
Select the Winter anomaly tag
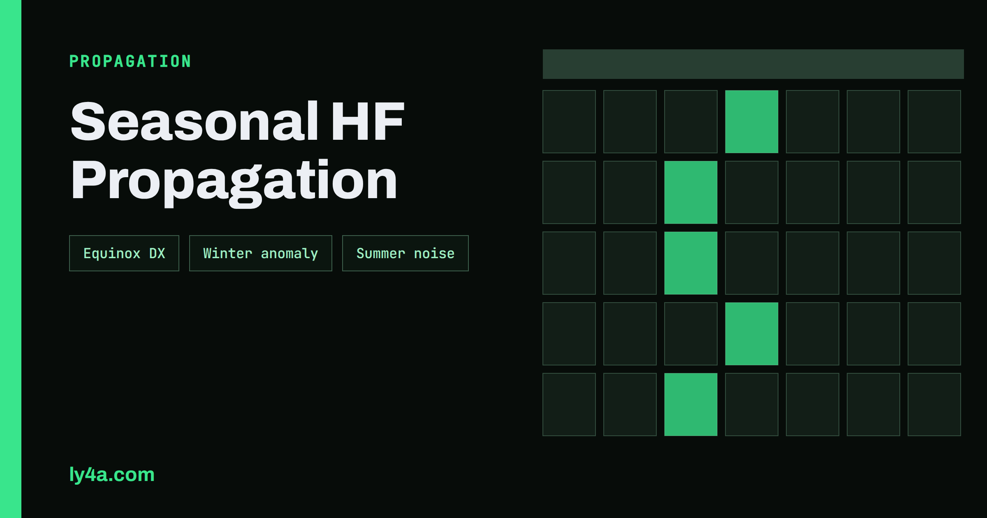261,253
